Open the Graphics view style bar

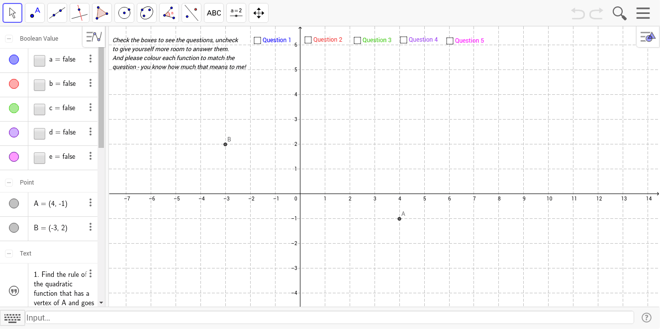point(648,37)
